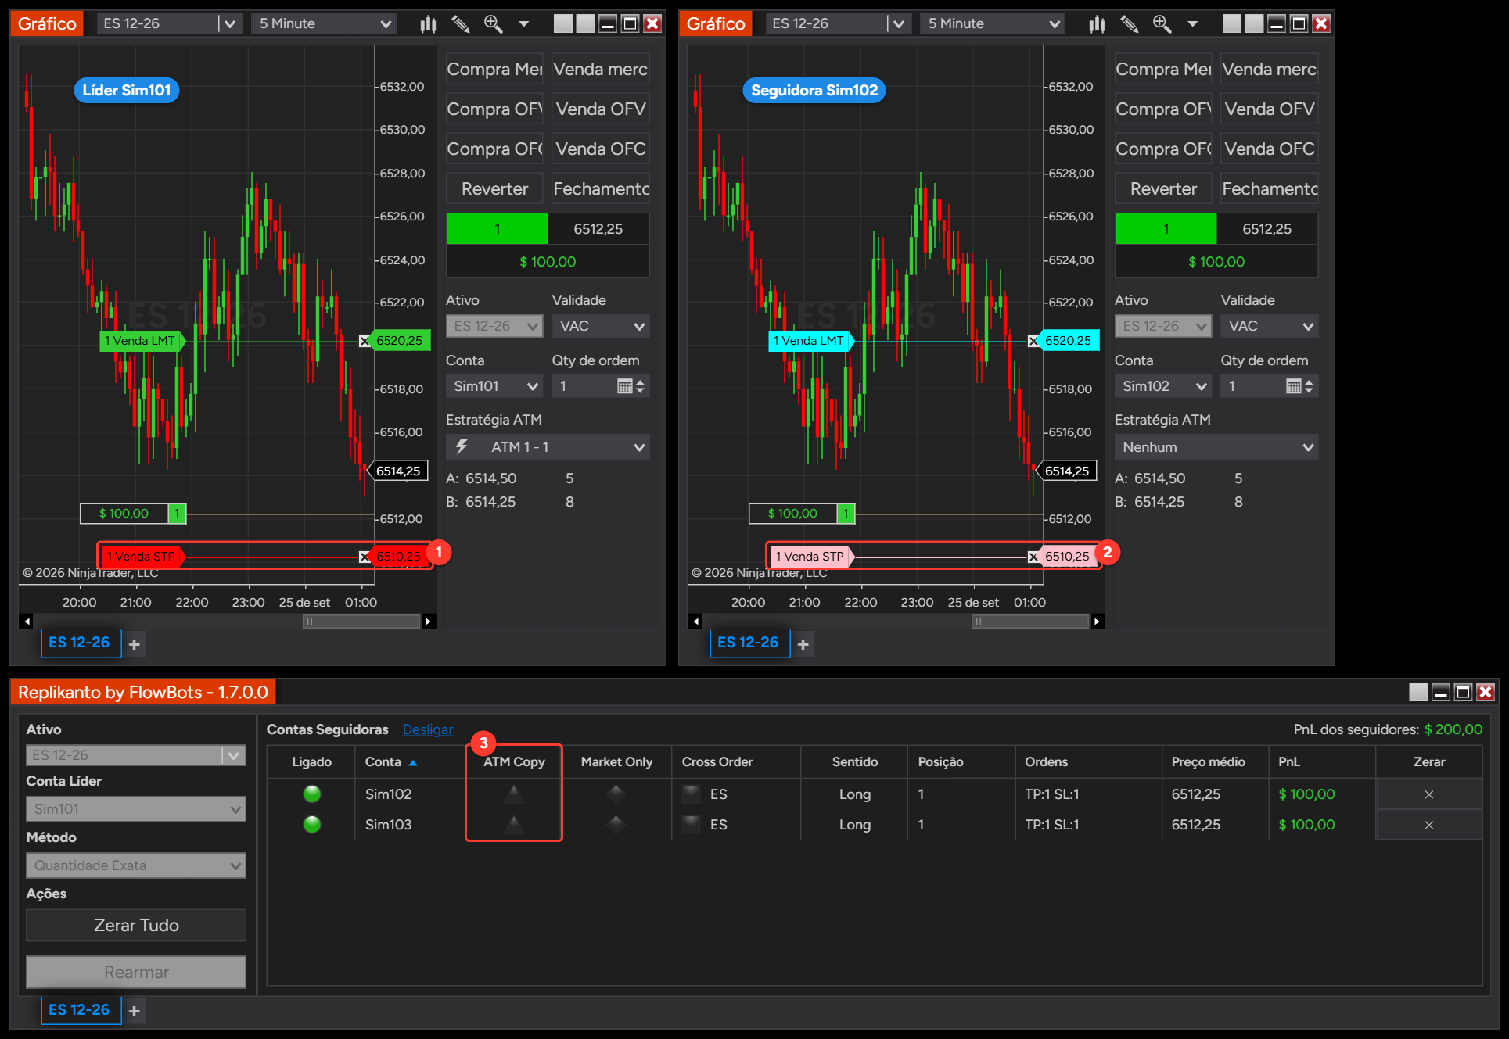Viewport: 1509px width, 1039px height.
Task: Cancel the Venda STP order on Sim101 chart
Action: pos(365,557)
